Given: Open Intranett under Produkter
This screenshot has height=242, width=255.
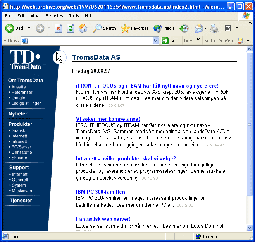Looking at the screenshot, I should point(19,142).
